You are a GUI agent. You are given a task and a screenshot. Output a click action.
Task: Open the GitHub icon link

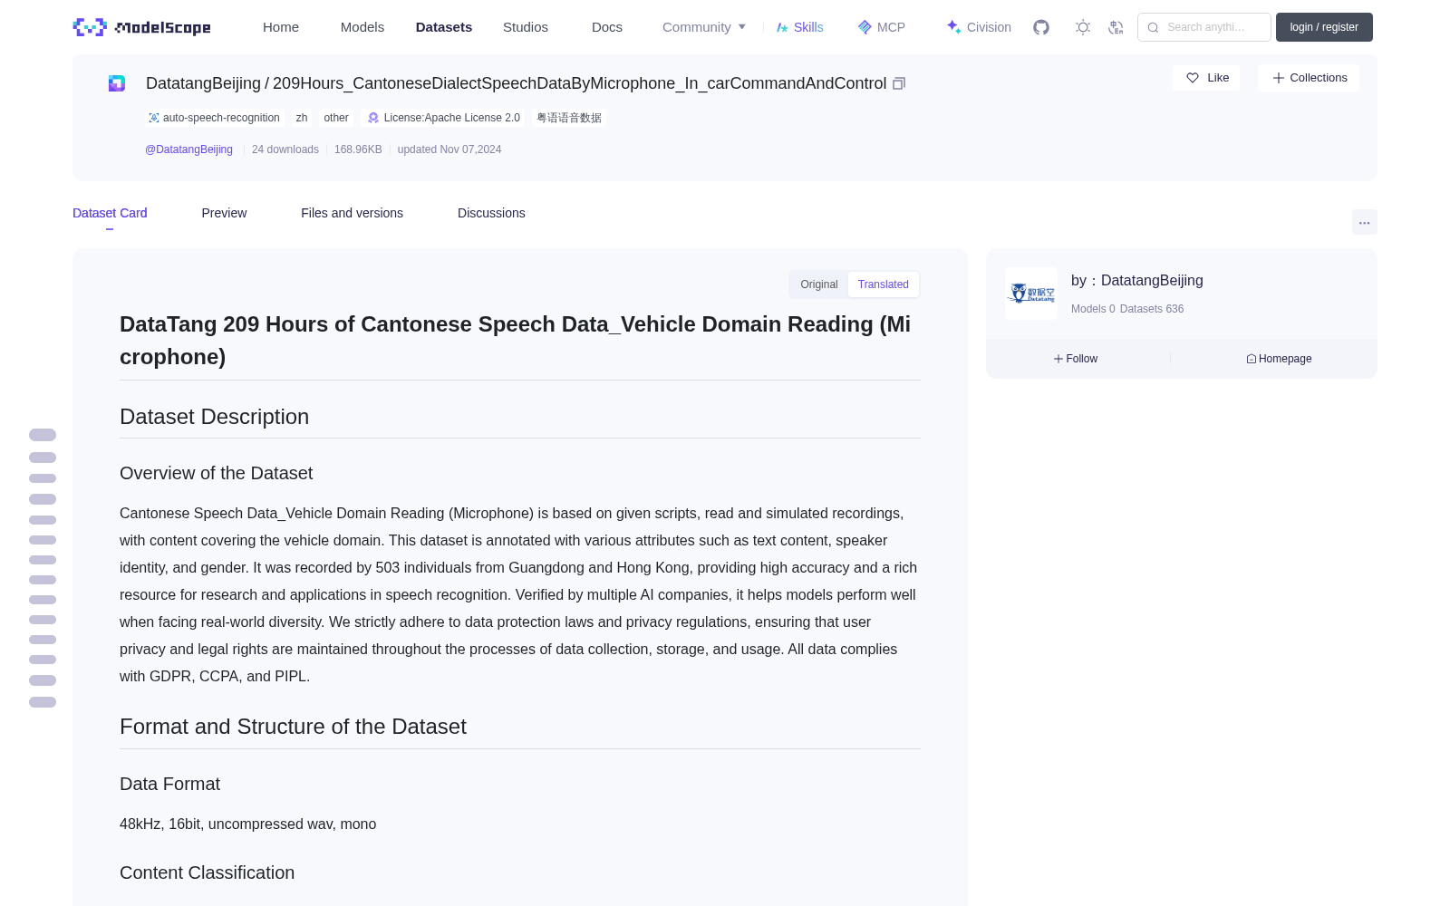[x=1041, y=27]
